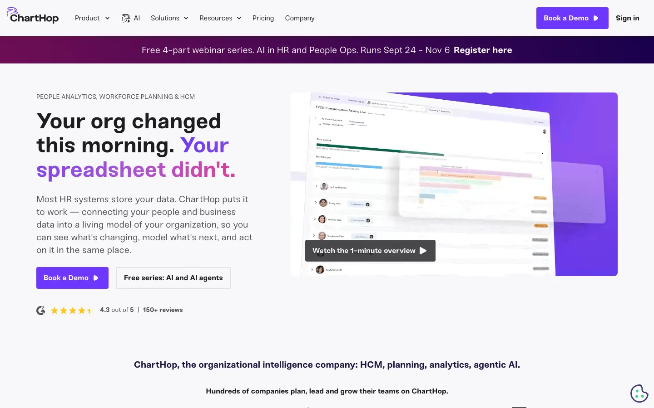Click the ChartHop logo
Screen dimensions: 654x408
[33, 16]
